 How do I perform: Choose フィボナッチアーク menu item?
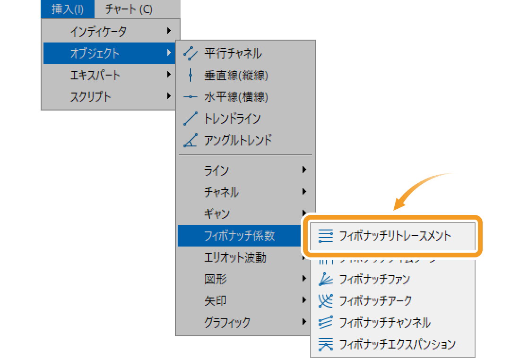pyautogui.click(x=393, y=301)
